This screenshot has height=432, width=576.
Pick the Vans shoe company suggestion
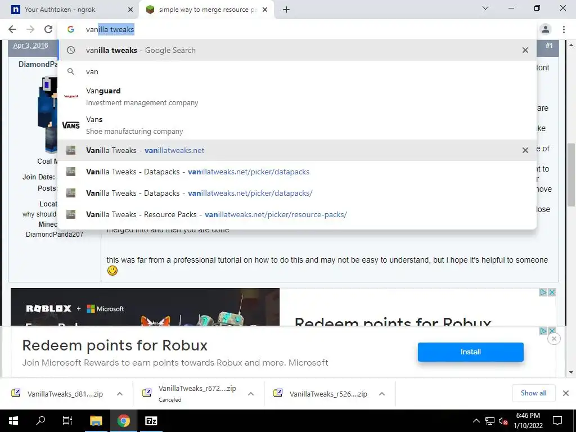[297, 125]
